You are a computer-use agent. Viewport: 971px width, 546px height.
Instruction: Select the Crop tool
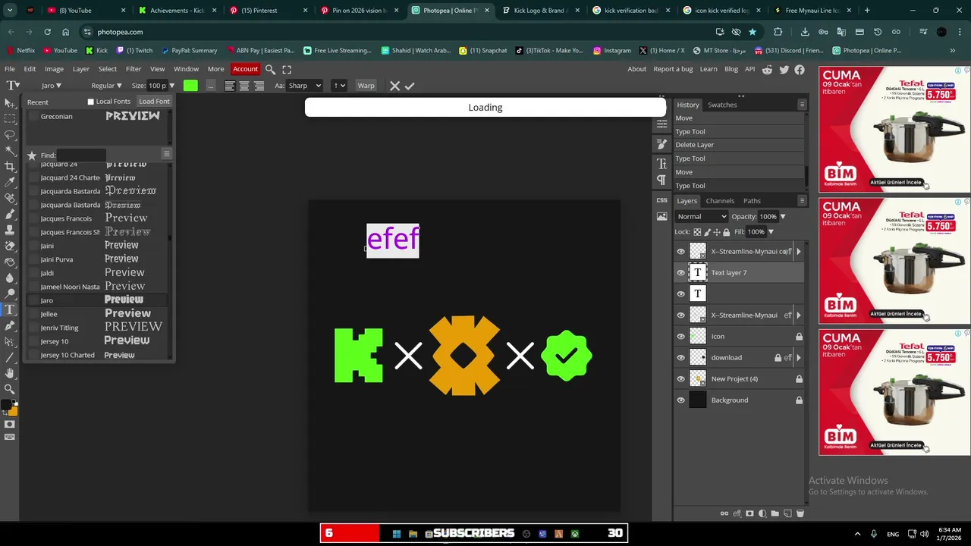[x=10, y=166]
